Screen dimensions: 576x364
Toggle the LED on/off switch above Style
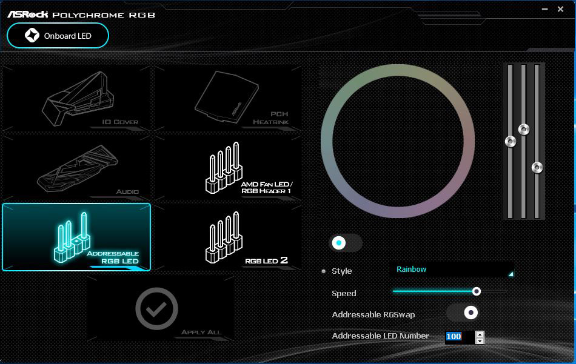click(346, 243)
